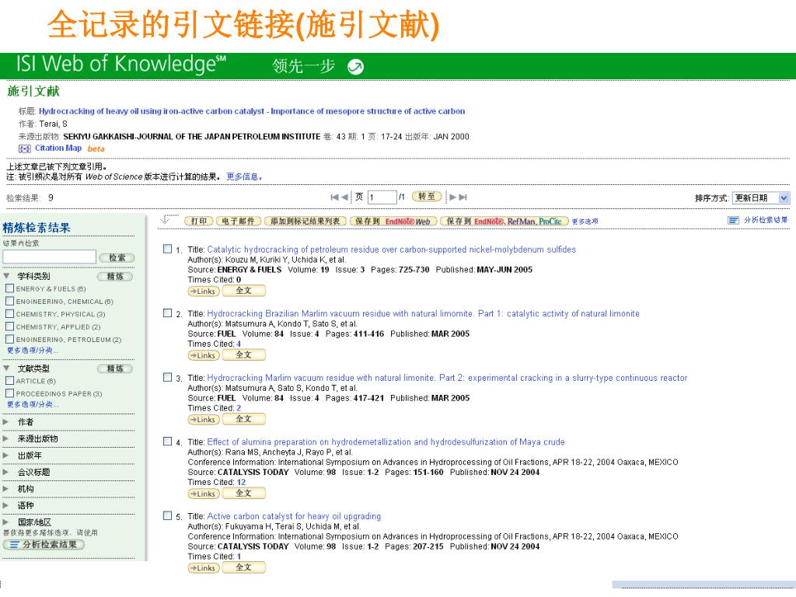Click 更多选项/分类 under 文献类型
Screen dimensions: 796x597
(x=33, y=404)
